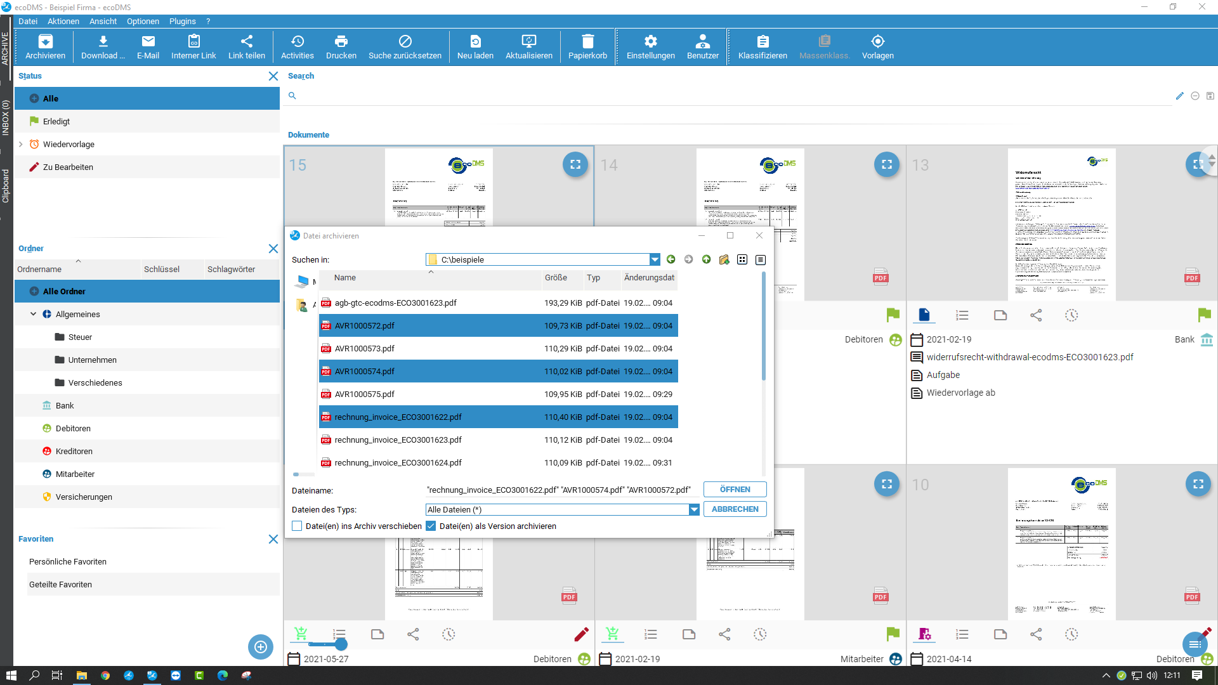Open the Benutzer user management
1218x685 pixels.
703,47
